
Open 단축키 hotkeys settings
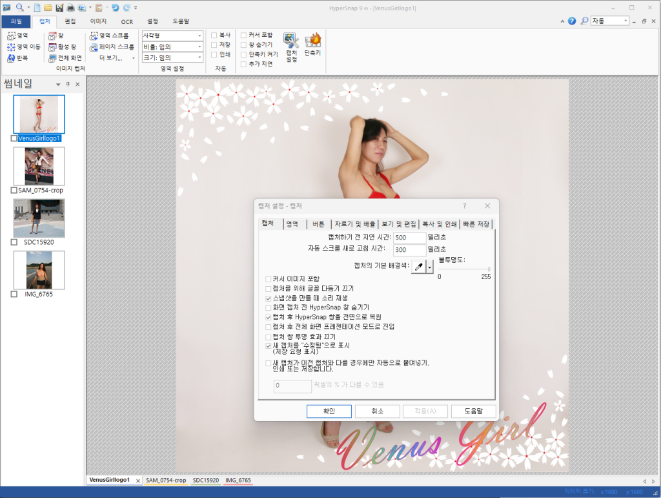pyautogui.click(x=313, y=45)
